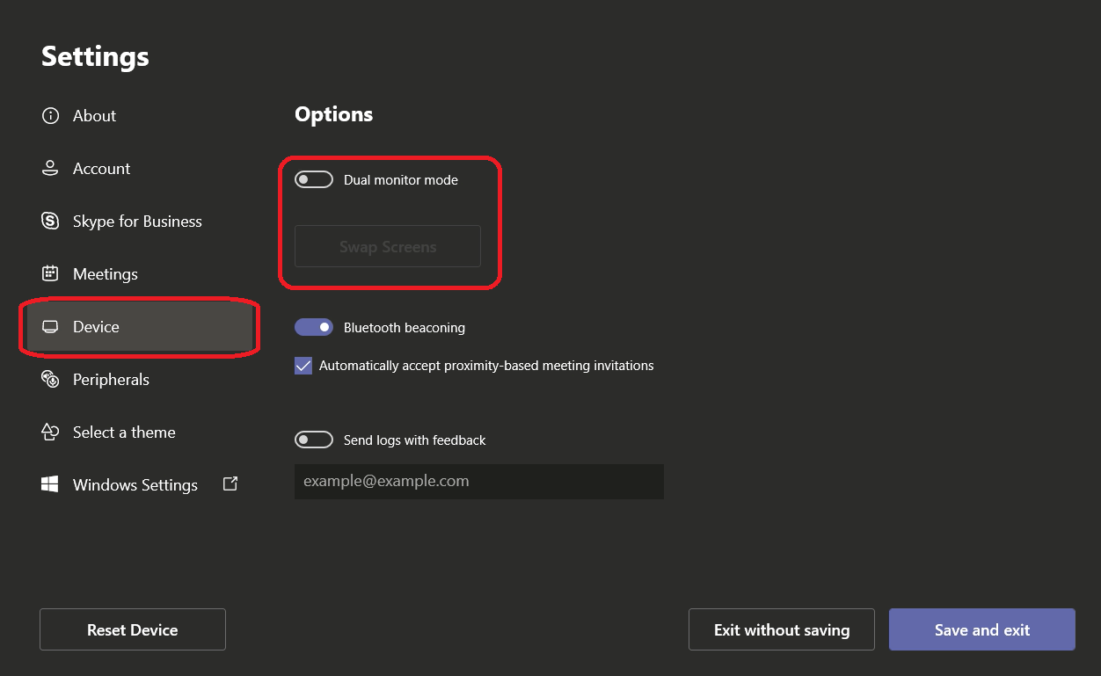Image resolution: width=1101 pixels, height=676 pixels.
Task: Click Exit without saving
Action: coord(781,629)
